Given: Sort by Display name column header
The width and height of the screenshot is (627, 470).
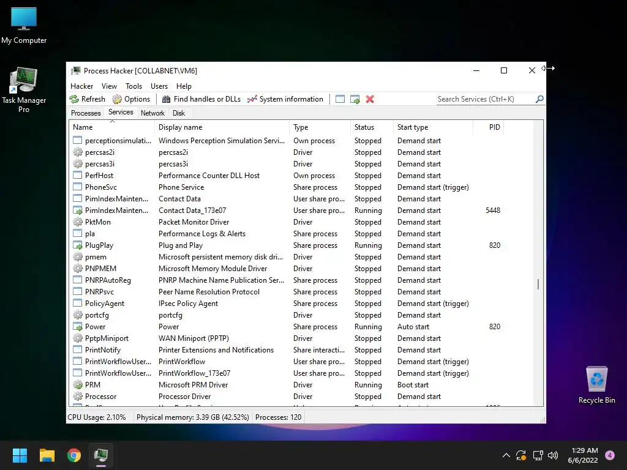Looking at the screenshot, I should pyautogui.click(x=222, y=127).
